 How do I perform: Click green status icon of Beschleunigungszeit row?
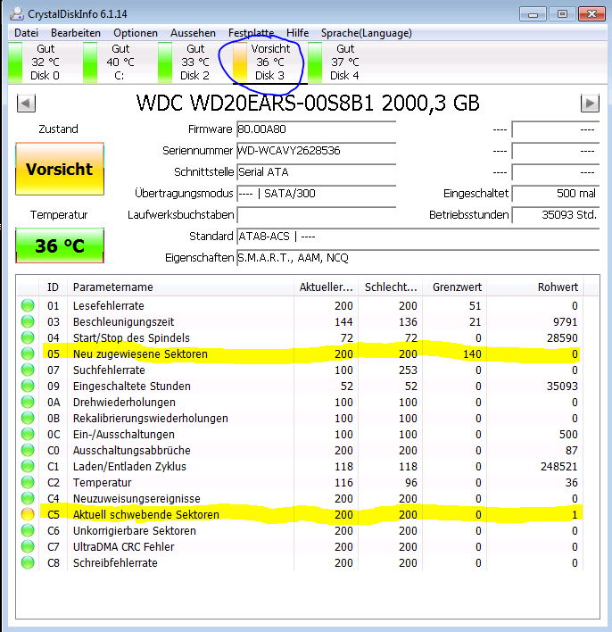point(28,321)
